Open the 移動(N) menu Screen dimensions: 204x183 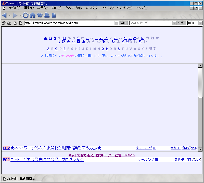(x=56, y=8)
